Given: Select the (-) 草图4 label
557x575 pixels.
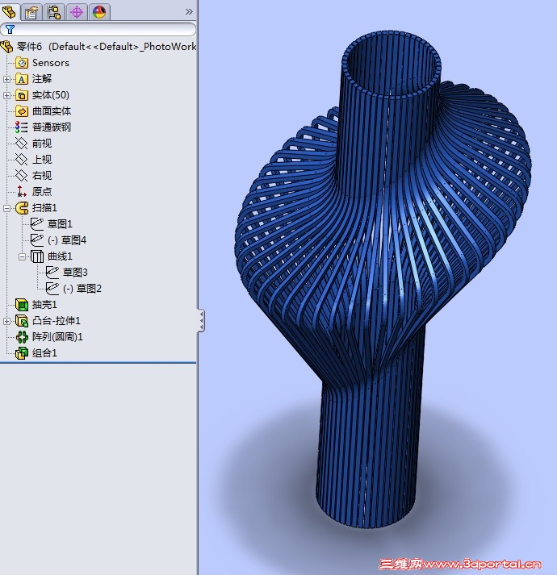Looking at the screenshot, I should click(67, 240).
